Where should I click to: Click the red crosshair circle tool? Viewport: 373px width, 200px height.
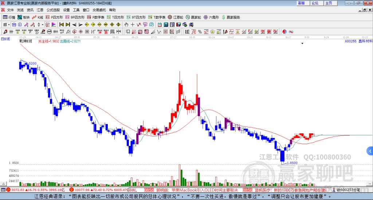tap(74, 32)
